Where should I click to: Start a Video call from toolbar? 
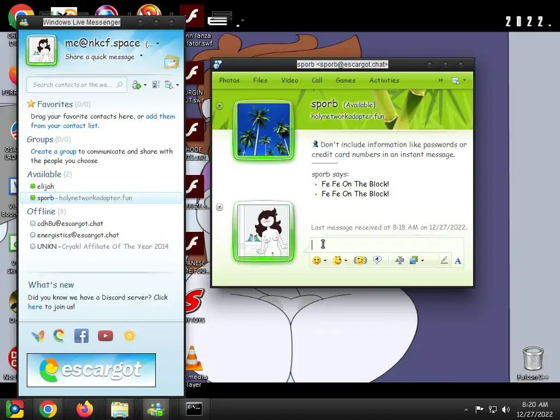coord(290,80)
